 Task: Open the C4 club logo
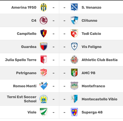click(44, 20)
